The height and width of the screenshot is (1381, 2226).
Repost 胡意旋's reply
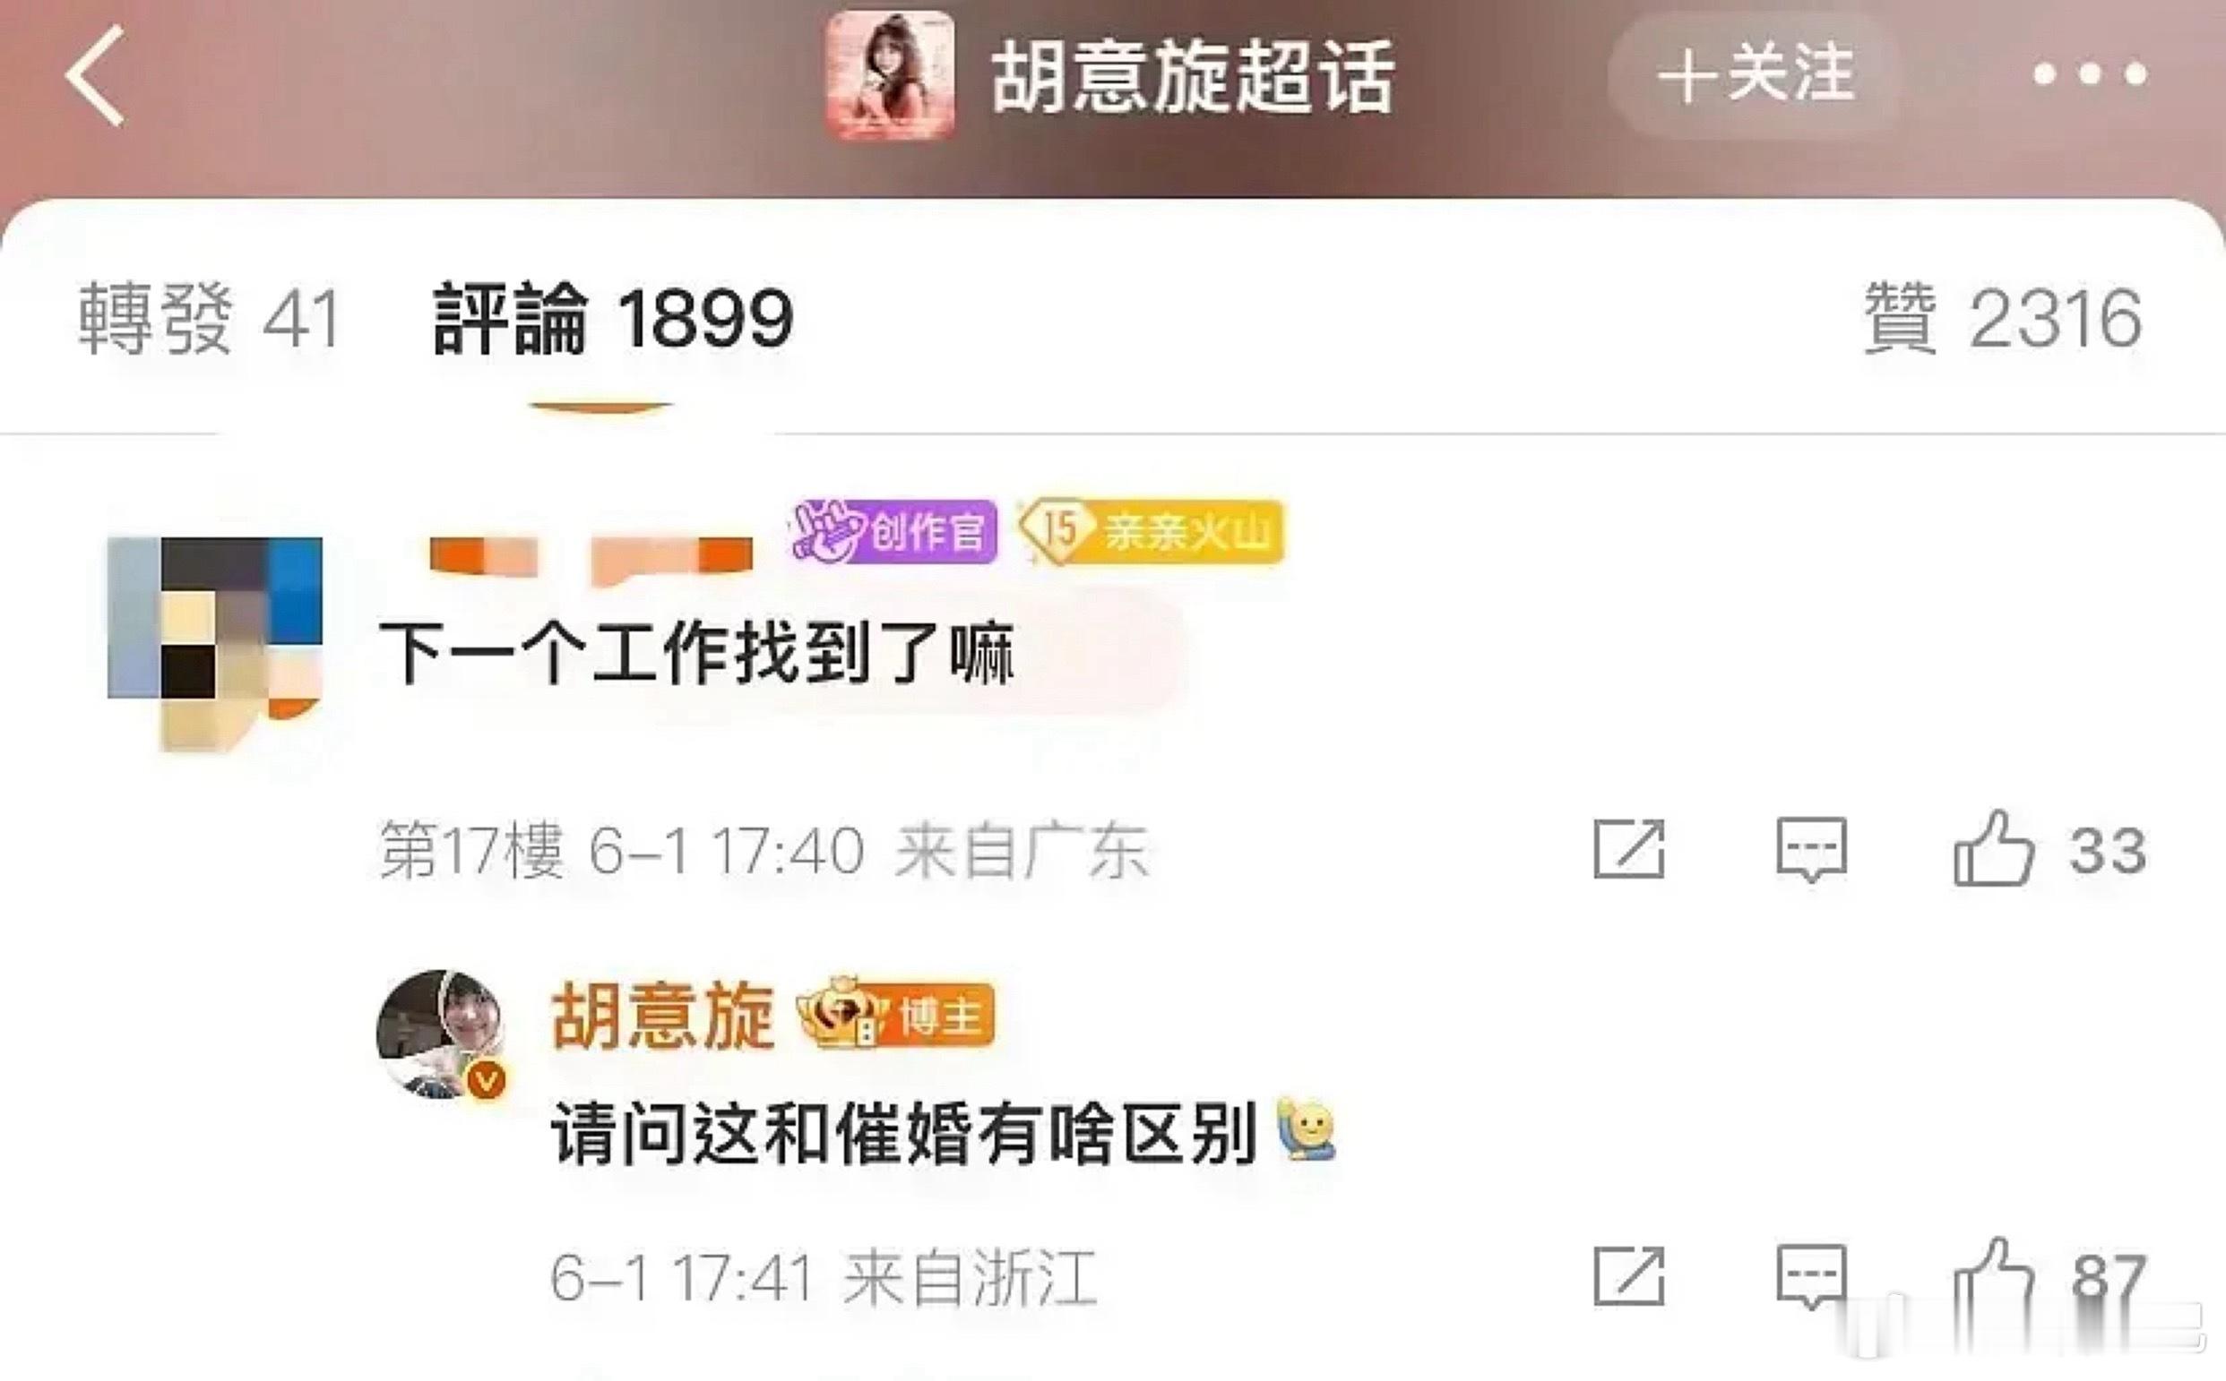coord(1629,1276)
